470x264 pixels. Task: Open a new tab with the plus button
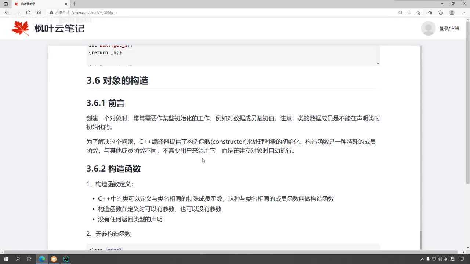(75, 4)
